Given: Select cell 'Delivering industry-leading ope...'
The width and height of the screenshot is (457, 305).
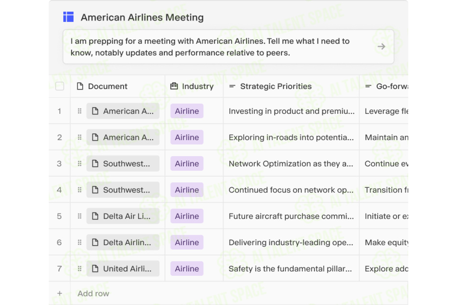Looking at the screenshot, I should (291, 242).
